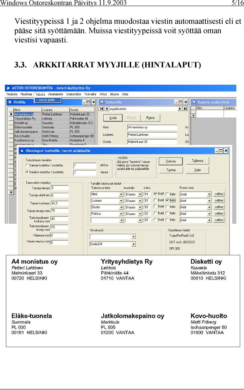Viewport: 244px width, 390px height.
Task: Open the Arial font dropdown for Paikka row
Action: [209, 214]
